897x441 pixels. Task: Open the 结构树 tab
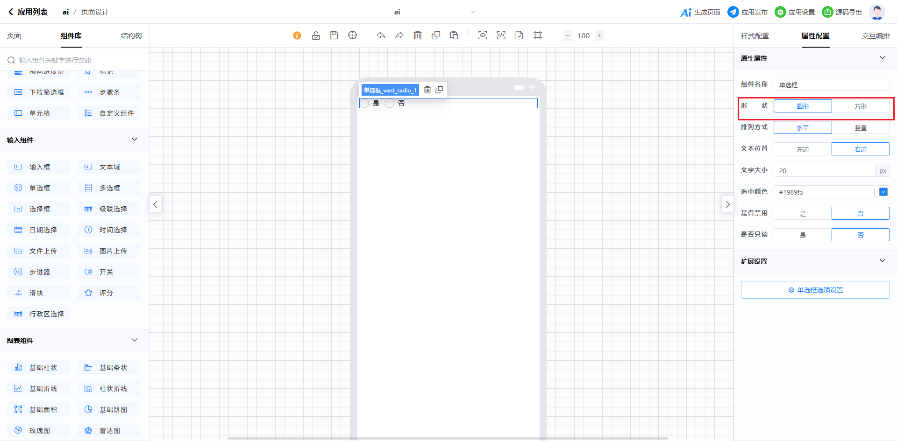point(131,36)
